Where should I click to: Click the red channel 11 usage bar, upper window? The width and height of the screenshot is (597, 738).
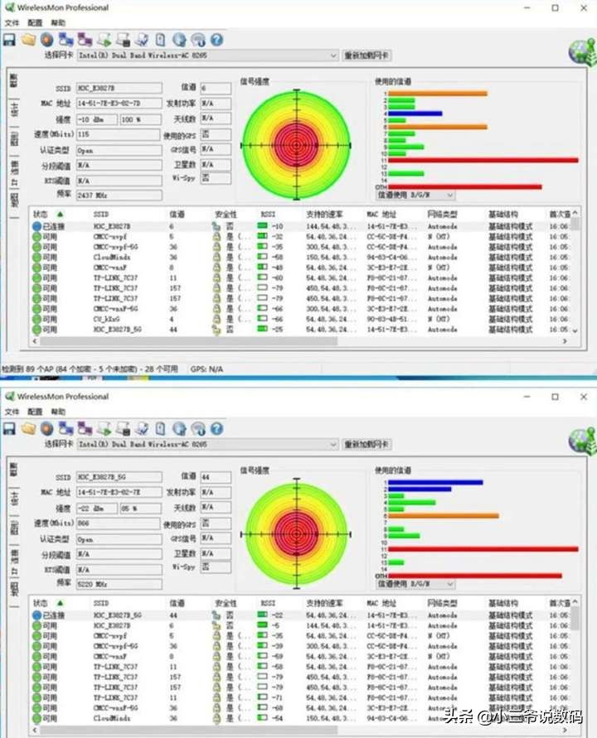coord(483,161)
